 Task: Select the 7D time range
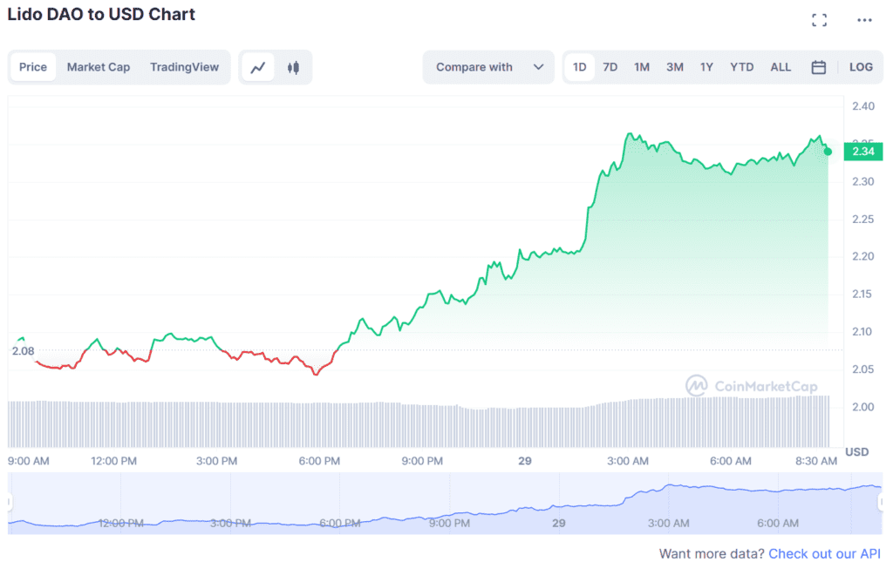point(610,67)
